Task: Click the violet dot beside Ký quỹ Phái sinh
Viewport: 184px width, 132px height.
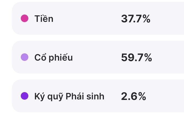Action: click(x=25, y=96)
